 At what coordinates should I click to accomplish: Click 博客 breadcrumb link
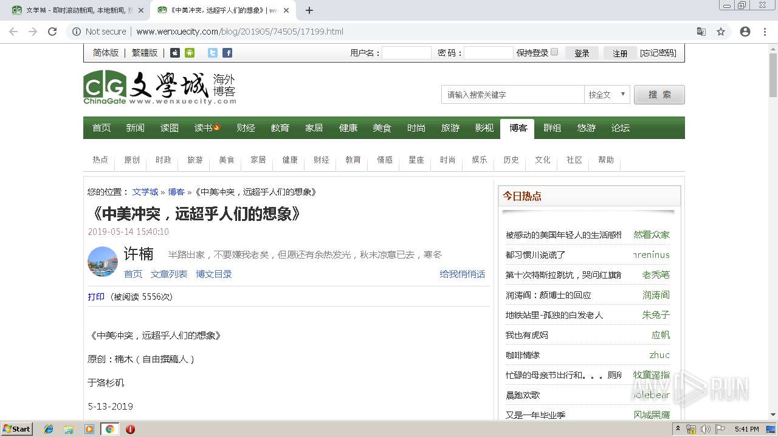pyautogui.click(x=176, y=192)
